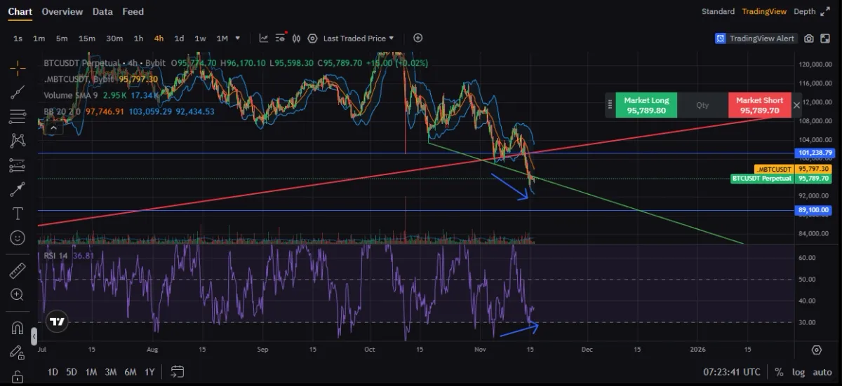842x386 pixels.
Task: Open chart settings gear at bottom right
Action: tap(816, 350)
